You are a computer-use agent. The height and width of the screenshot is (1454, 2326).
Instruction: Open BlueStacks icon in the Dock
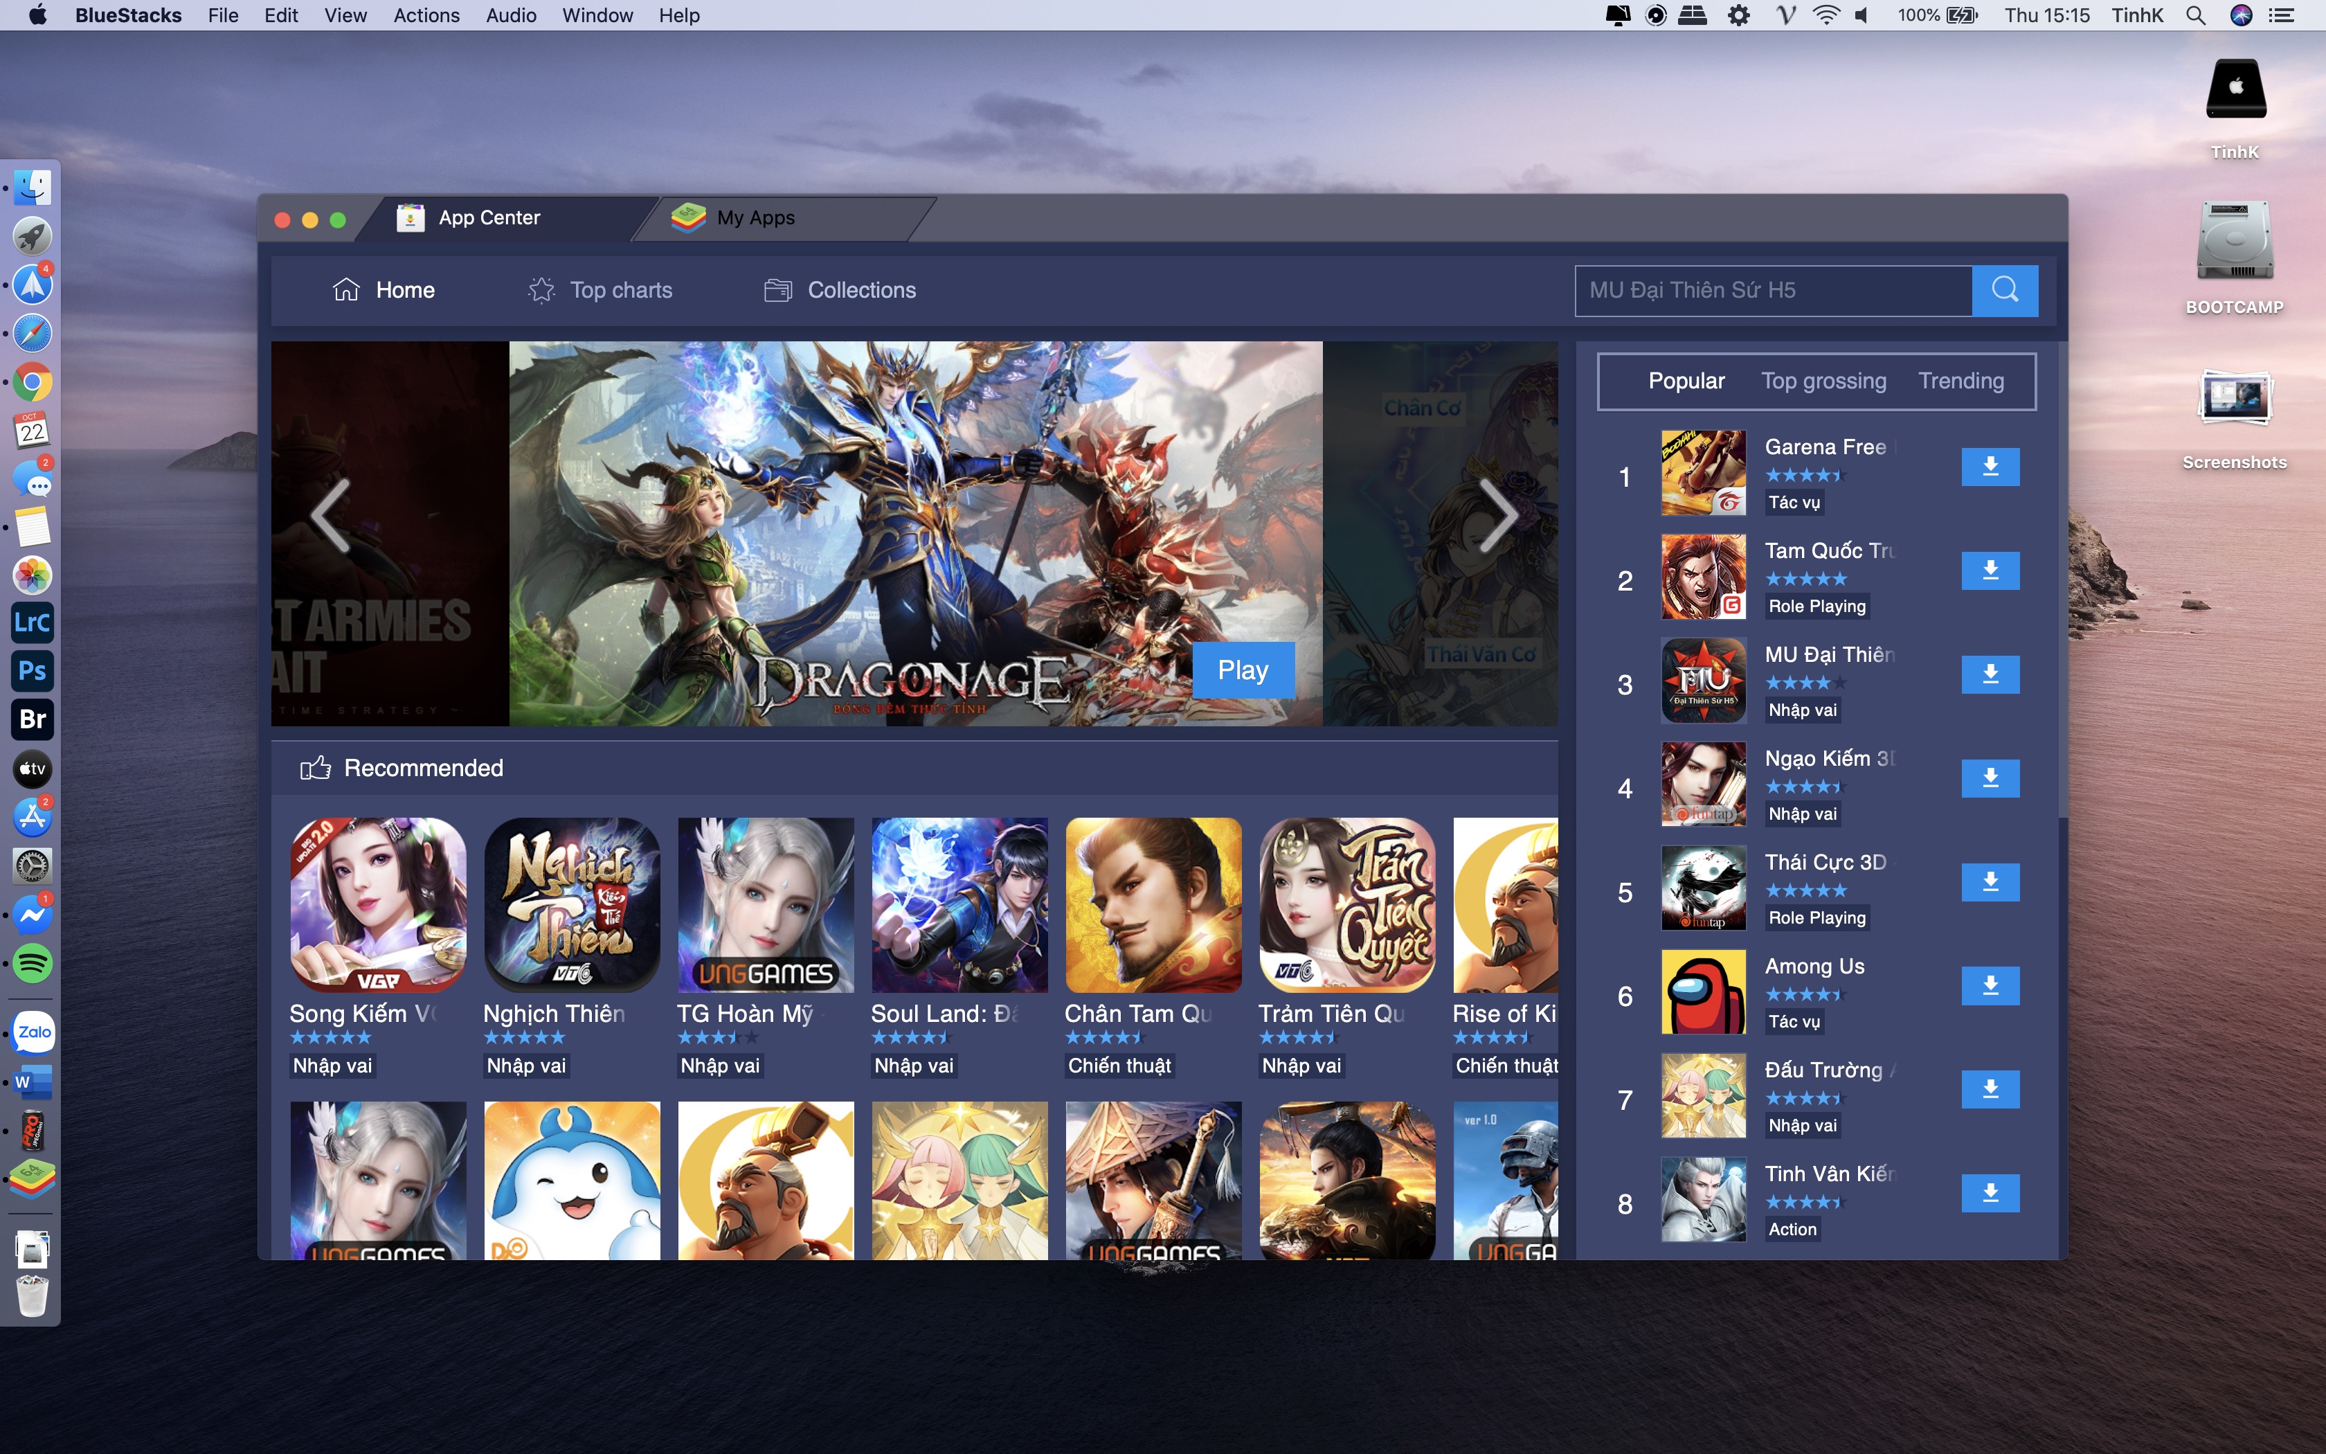coord(33,1179)
